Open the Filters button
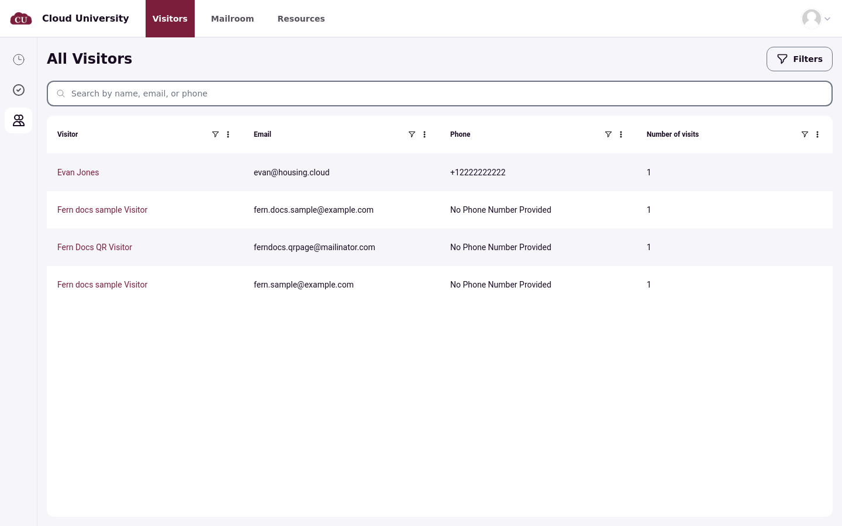Image resolution: width=842 pixels, height=526 pixels. point(799,59)
